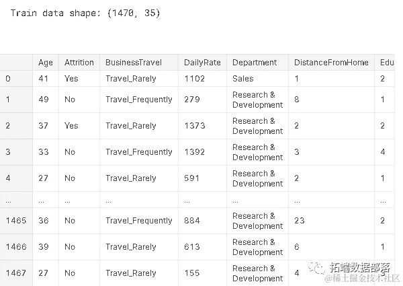403x286 pixels.
Task: Select the Attrition column header
Action: coord(79,63)
